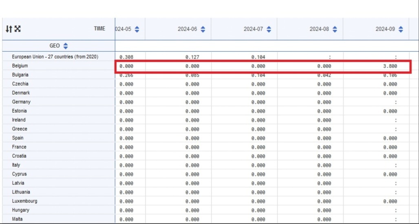Sort by the 2024-05 column arrows
This screenshot has width=419, height=224.
(x=137, y=29)
